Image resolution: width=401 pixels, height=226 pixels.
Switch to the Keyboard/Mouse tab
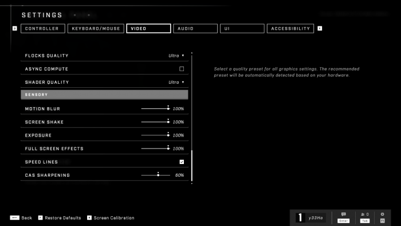tap(96, 29)
